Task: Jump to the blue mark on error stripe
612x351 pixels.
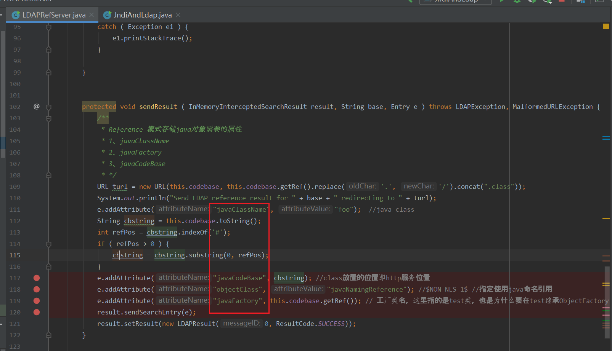Action: 606,138
